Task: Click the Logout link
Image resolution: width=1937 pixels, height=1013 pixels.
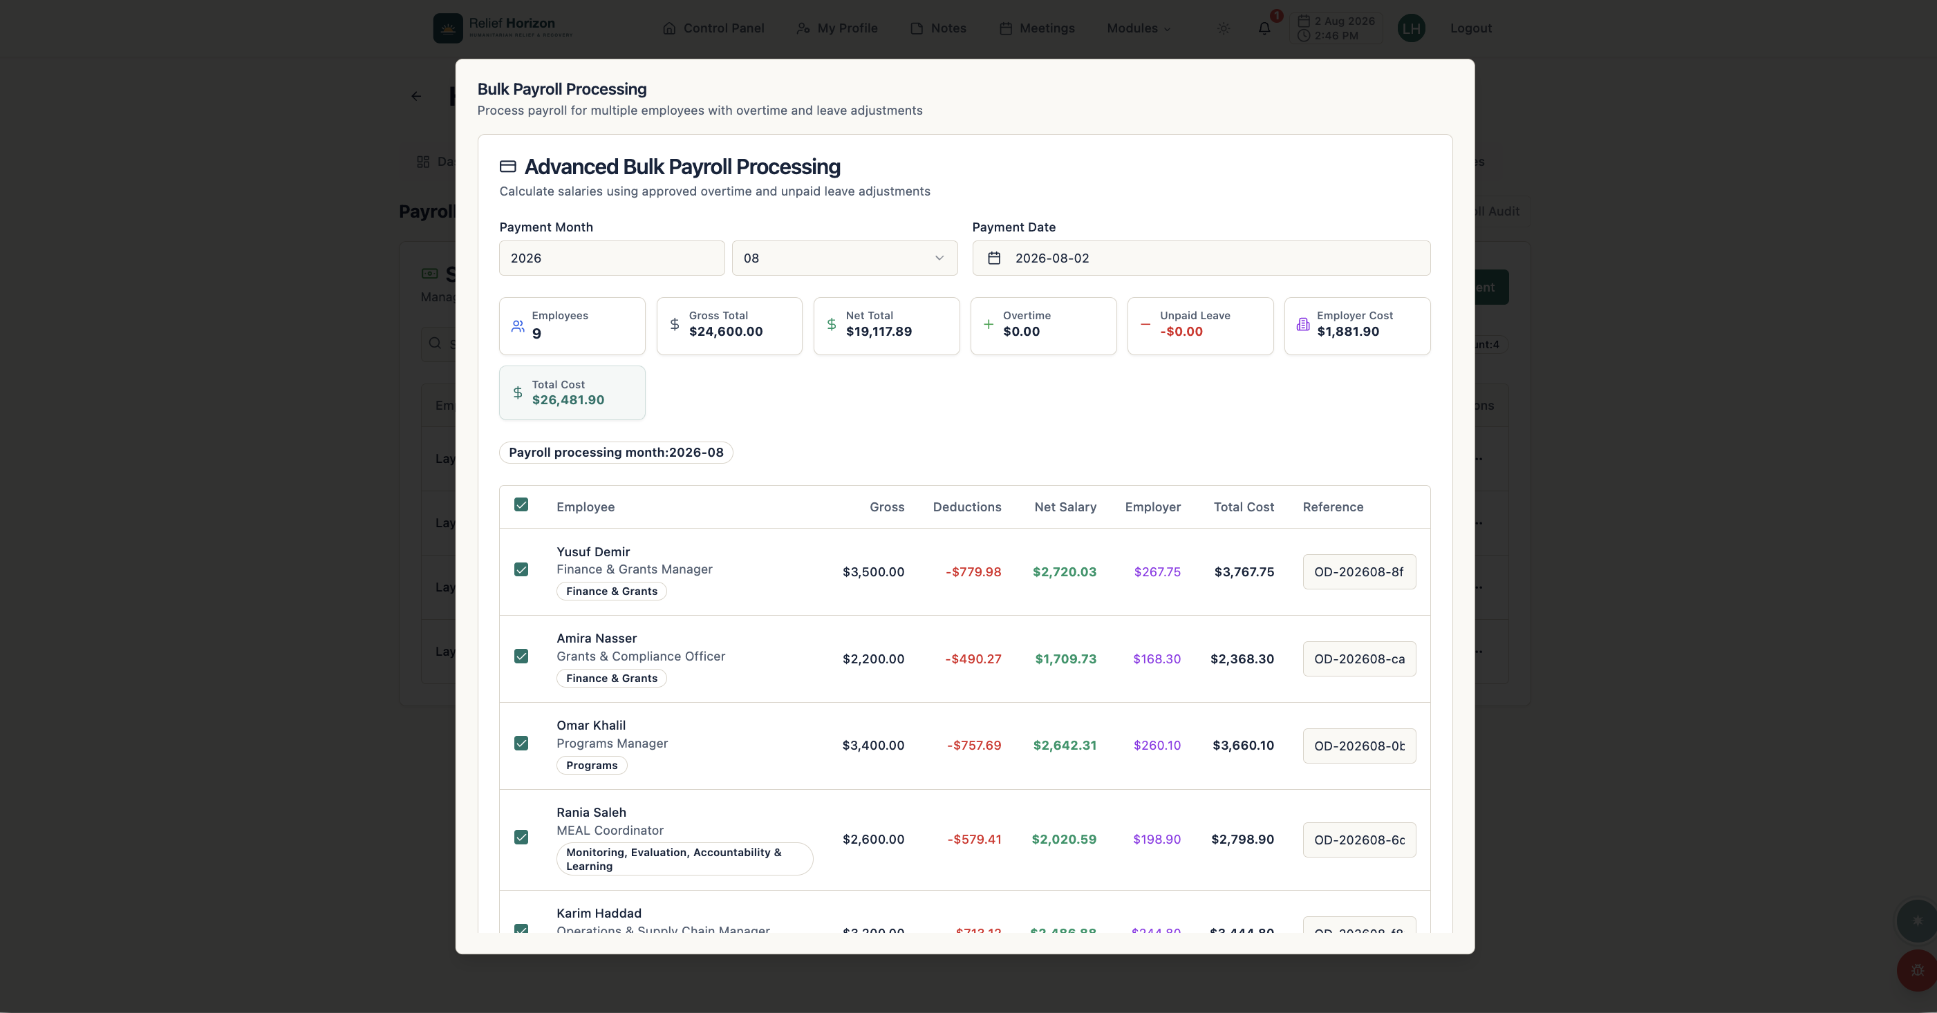Action: click(x=1471, y=28)
